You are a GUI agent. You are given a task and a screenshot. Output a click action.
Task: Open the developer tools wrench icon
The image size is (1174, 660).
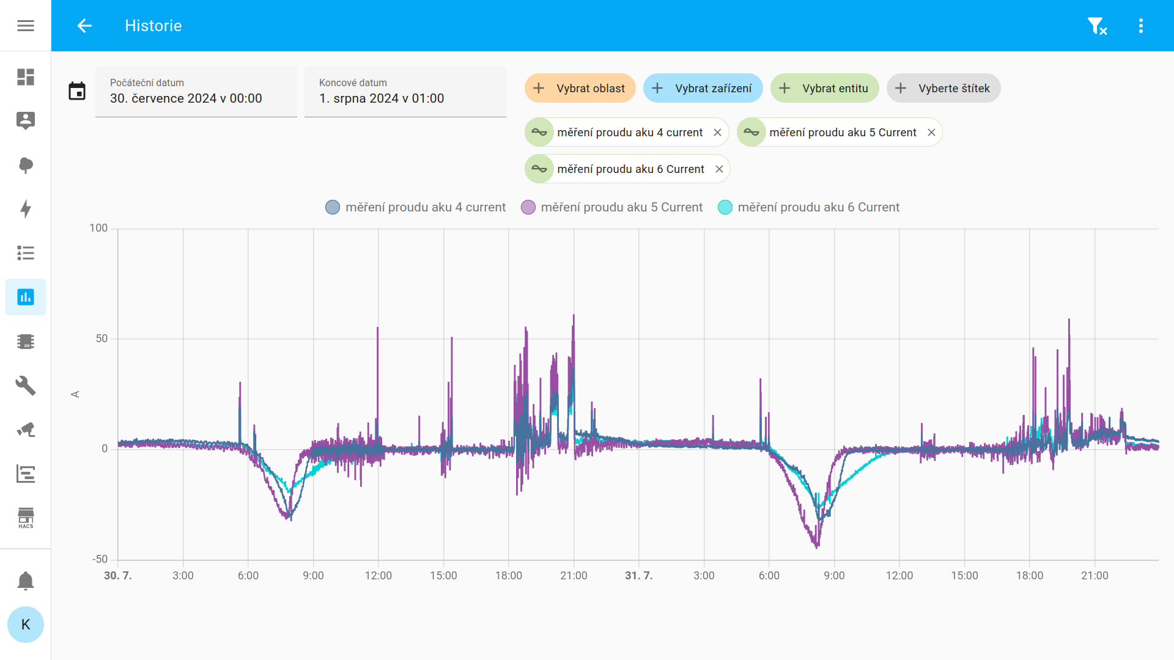pos(25,385)
